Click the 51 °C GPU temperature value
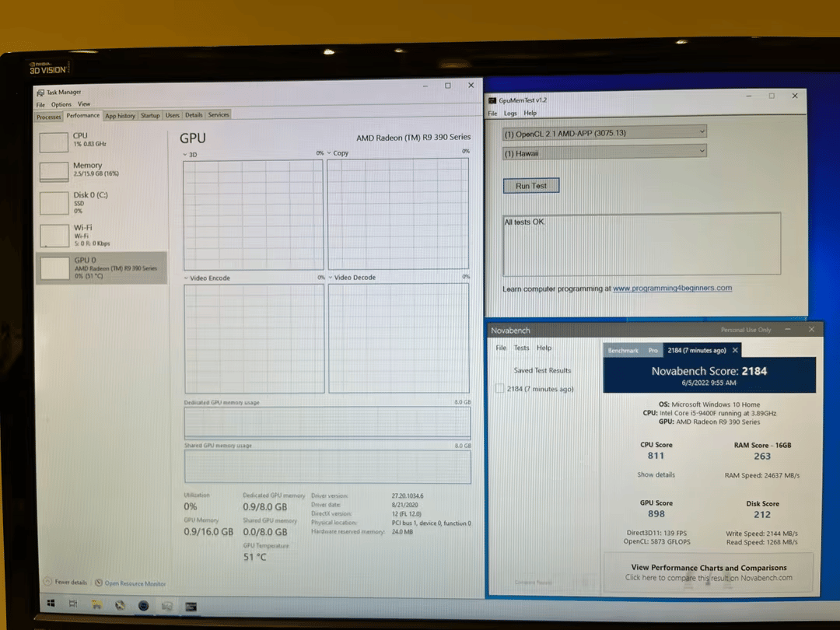This screenshot has height=630, width=840. click(254, 557)
